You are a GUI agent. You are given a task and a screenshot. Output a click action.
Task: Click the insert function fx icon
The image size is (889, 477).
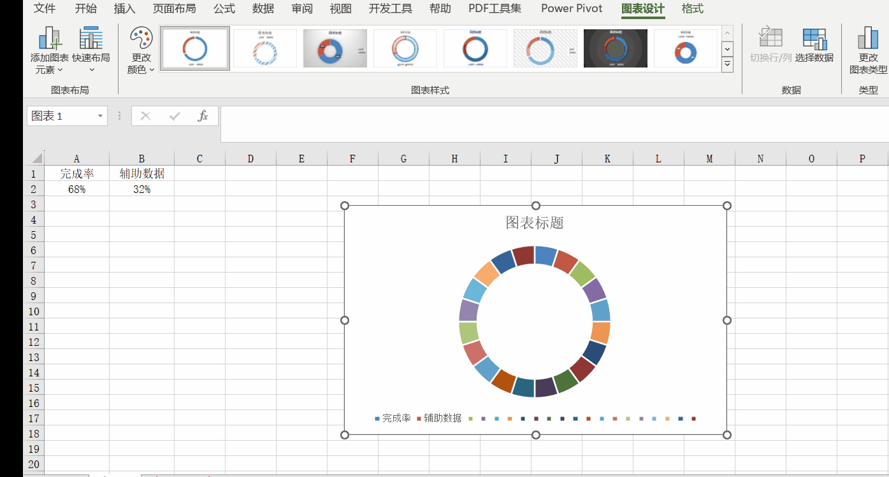coord(203,116)
